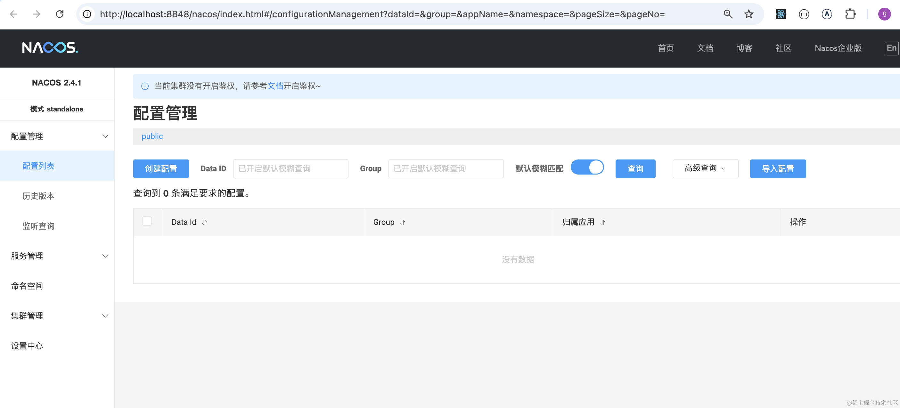Open 历史版本 in the sidebar
The height and width of the screenshot is (408, 900).
coord(38,196)
